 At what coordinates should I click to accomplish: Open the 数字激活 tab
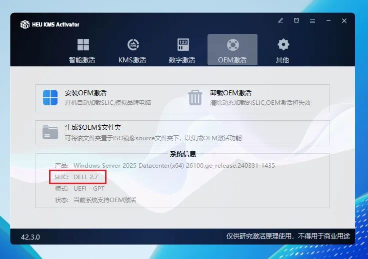coord(182,50)
